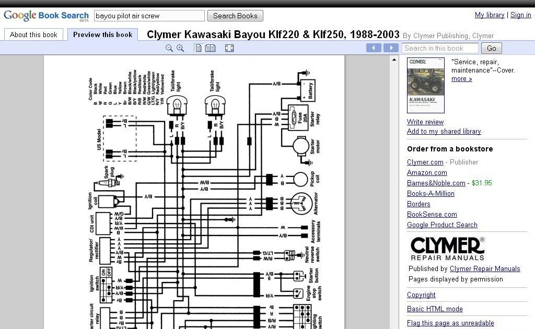
Task: Click the $31.95 price text
Action: pos(482,183)
